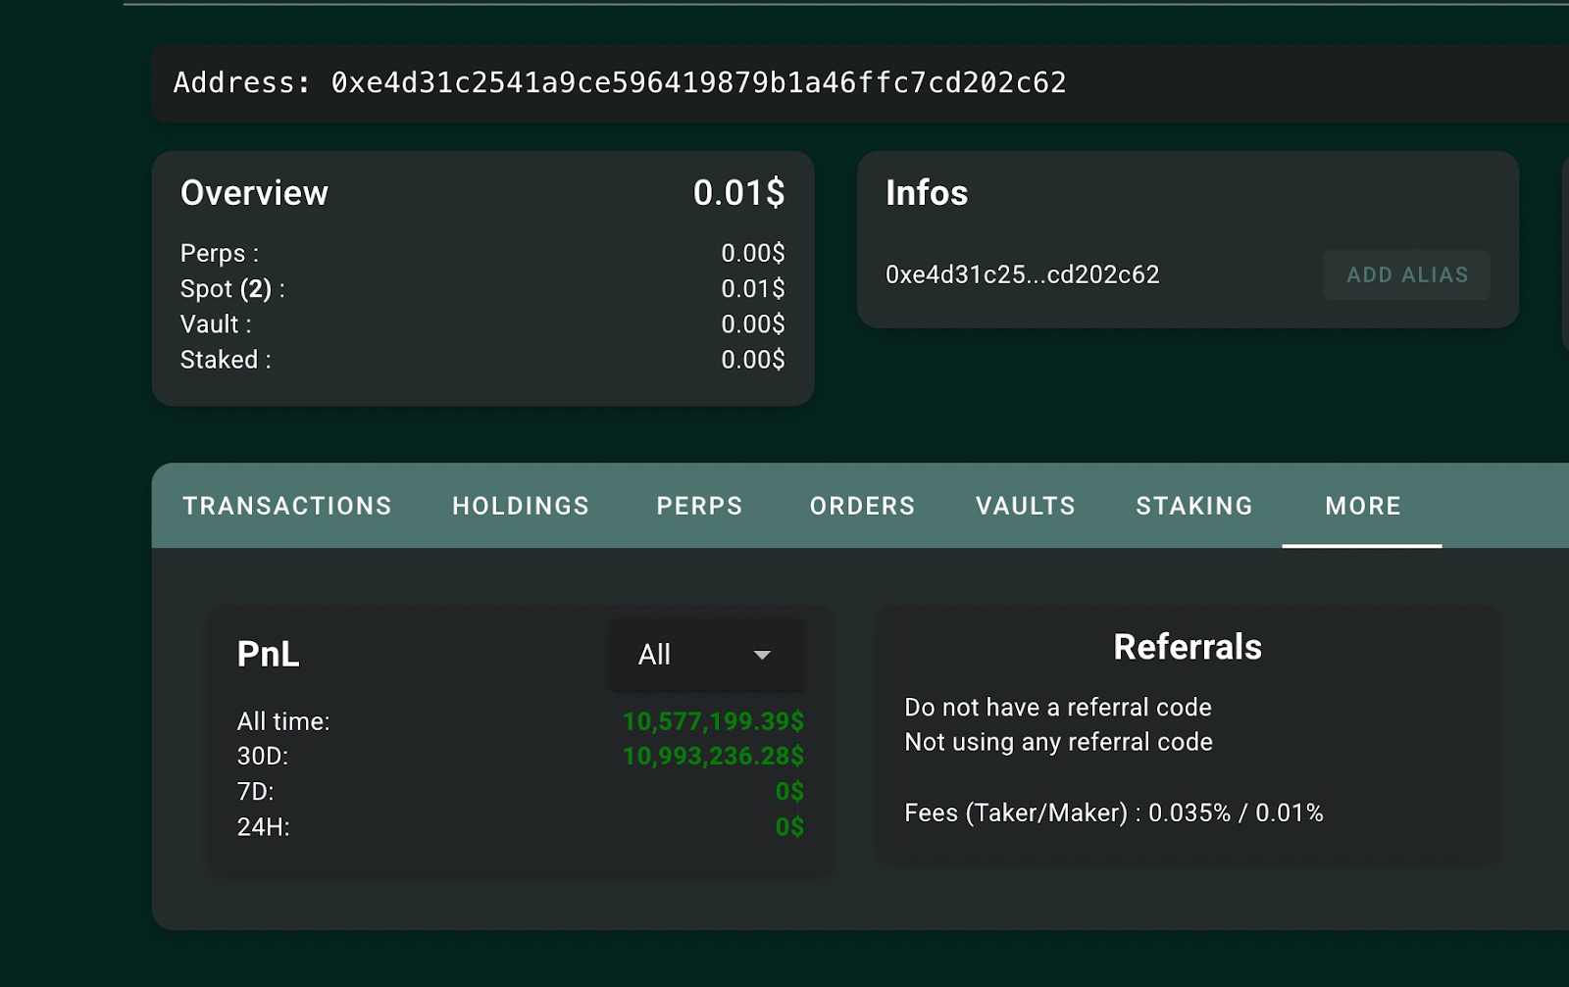The height and width of the screenshot is (987, 1569).
Task: Click the All time PnL value
Action: coord(713,721)
